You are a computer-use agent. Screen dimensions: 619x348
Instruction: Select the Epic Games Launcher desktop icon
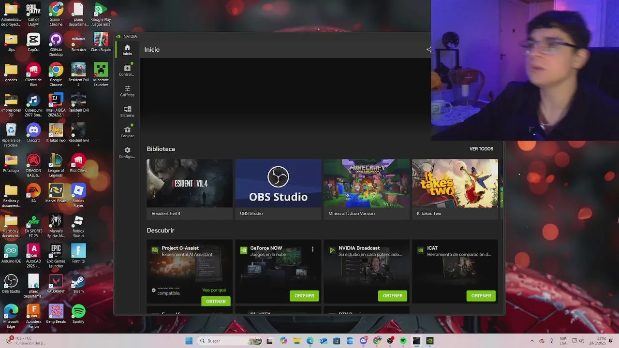click(56, 256)
